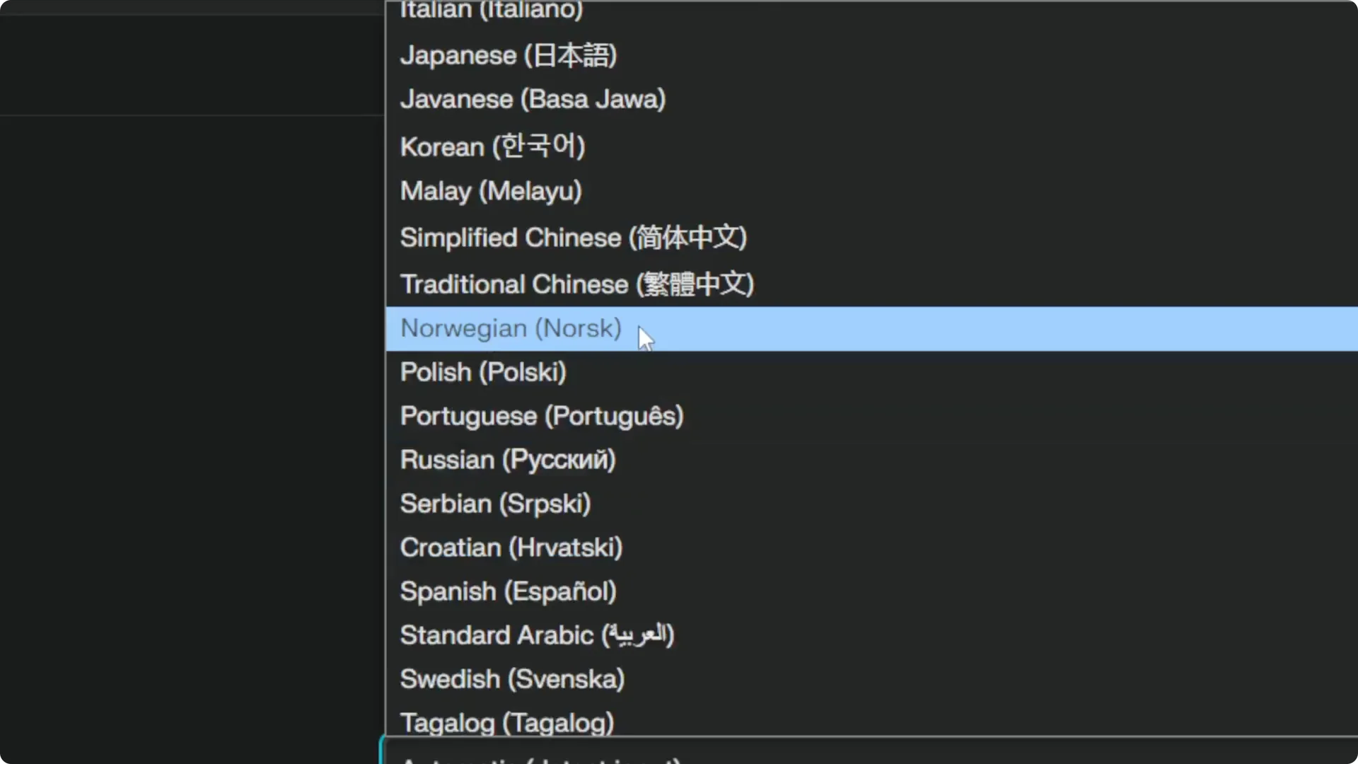The image size is (1358, 764).
Task: Select Simplified Chinese (简体中文)
Action: (574, 238)
